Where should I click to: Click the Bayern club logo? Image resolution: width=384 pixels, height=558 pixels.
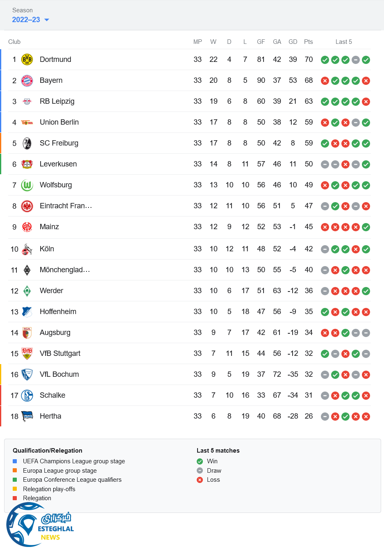[27, 80]
